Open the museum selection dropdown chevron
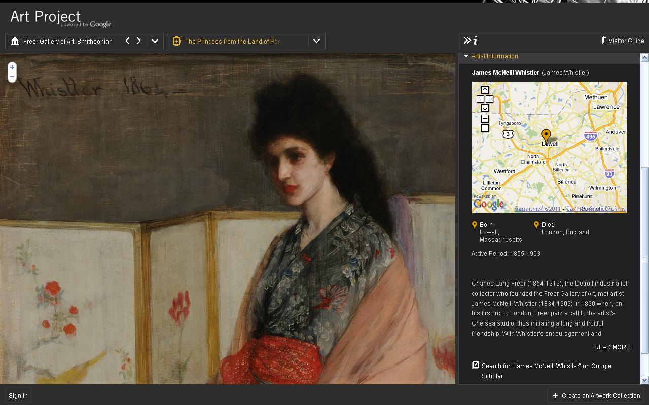 coord(155,41)
